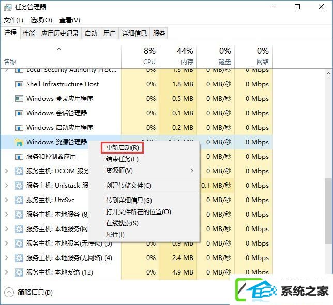Expand the 服务主机: 本地服务(网 group
Viewport: 333px width, 305px height.
[x=7, y=229]
